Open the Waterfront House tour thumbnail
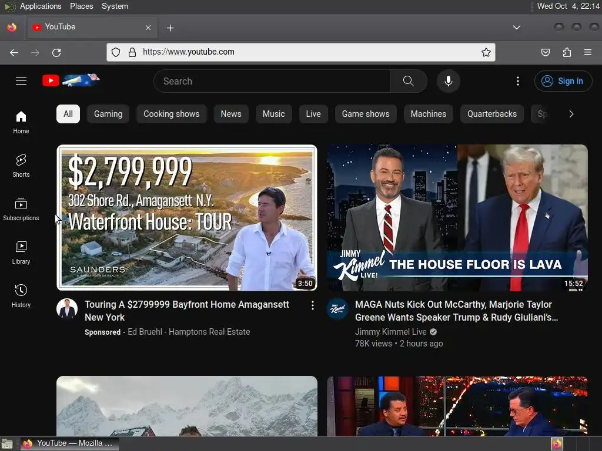 [187, 217]
